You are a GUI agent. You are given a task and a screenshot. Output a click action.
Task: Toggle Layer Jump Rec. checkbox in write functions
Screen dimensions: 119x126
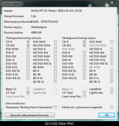pyautogui.click(x=85, y=96)
